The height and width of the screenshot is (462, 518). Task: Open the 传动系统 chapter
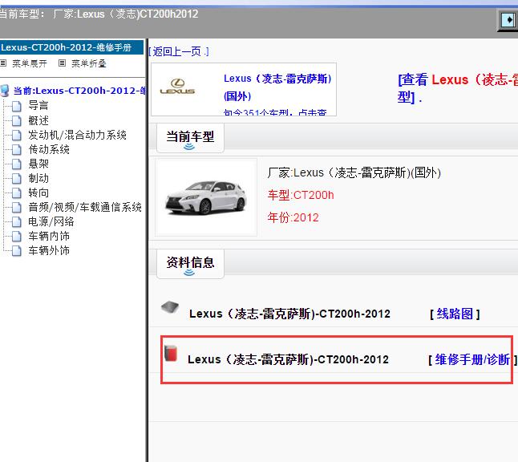pos(49,149)
